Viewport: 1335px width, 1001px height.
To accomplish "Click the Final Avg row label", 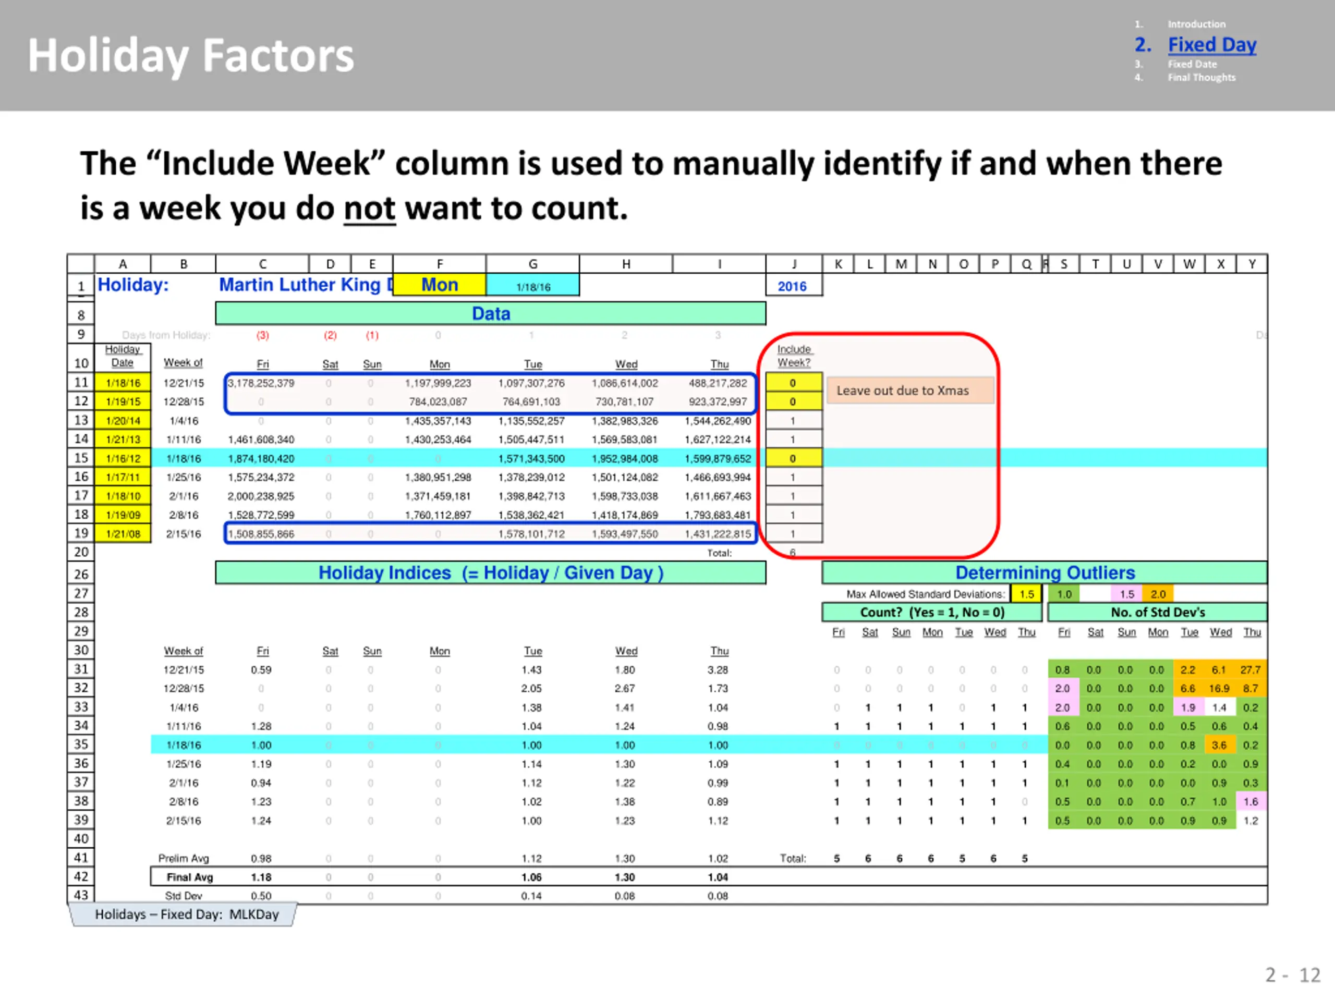I will tap(189, 877).
